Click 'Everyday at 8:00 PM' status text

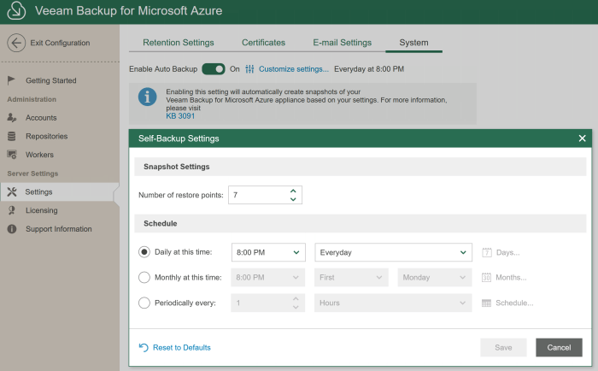[x=369, y=69]
